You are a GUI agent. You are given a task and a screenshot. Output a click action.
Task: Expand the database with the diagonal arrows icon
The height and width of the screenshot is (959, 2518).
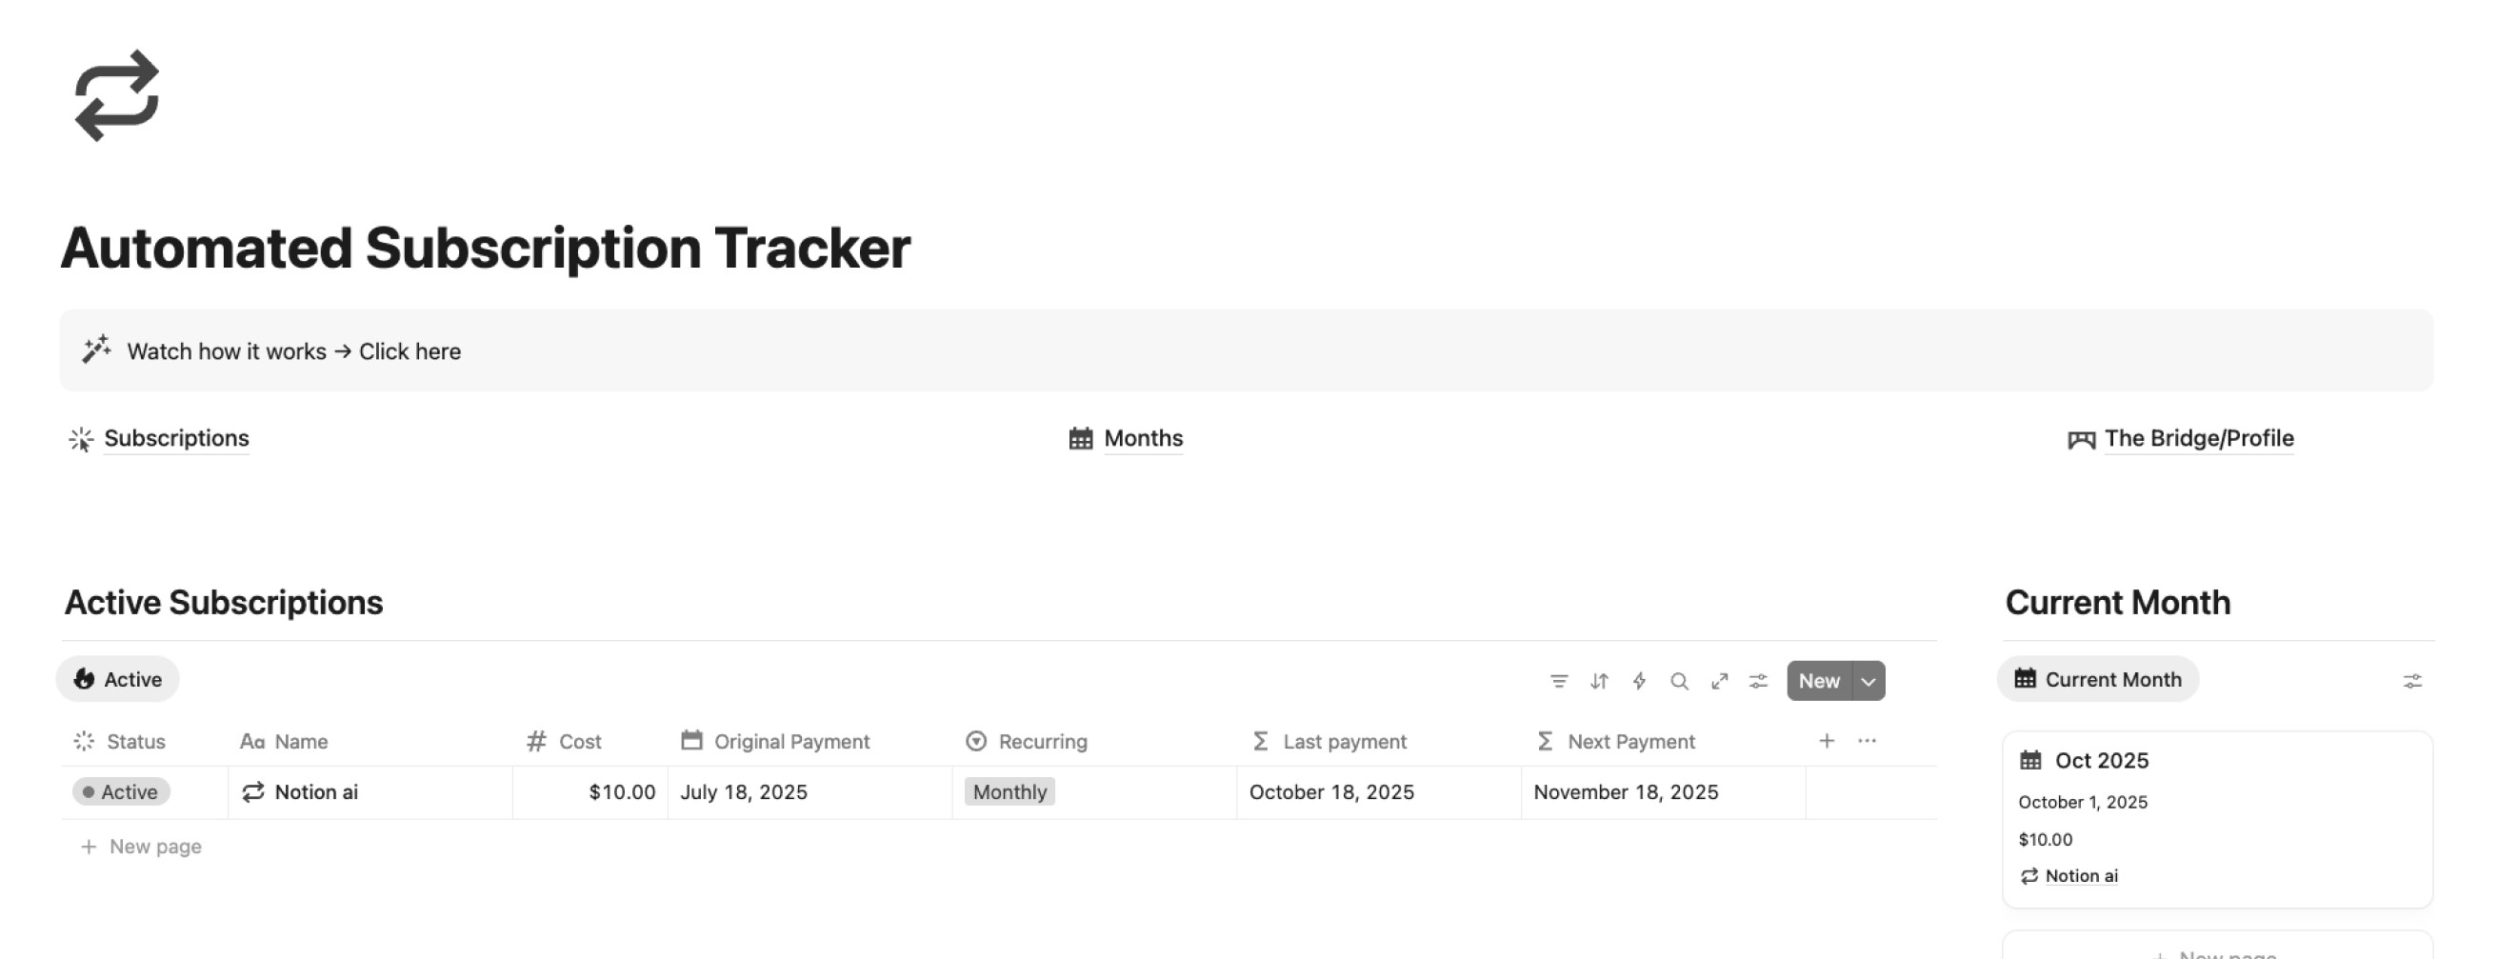click(1720, 680)
